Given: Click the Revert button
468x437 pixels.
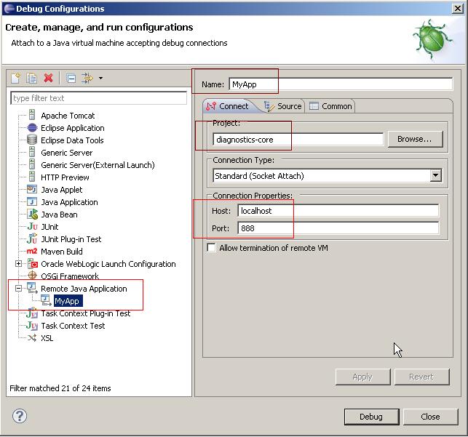Looking at the screenshot, I should 421,377.
